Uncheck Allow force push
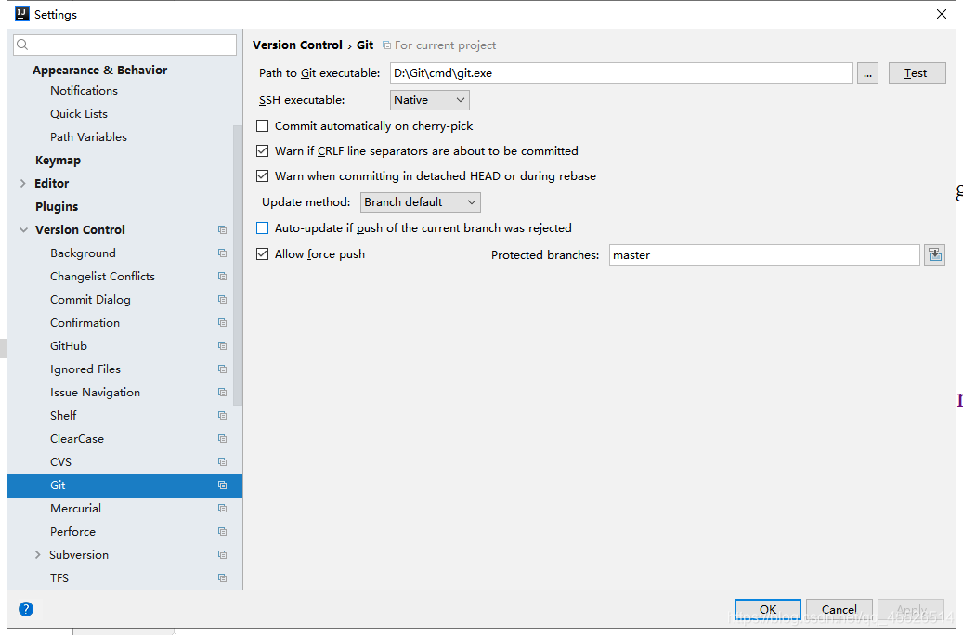The height and width of the screenshot is (635, 963). 262,254
